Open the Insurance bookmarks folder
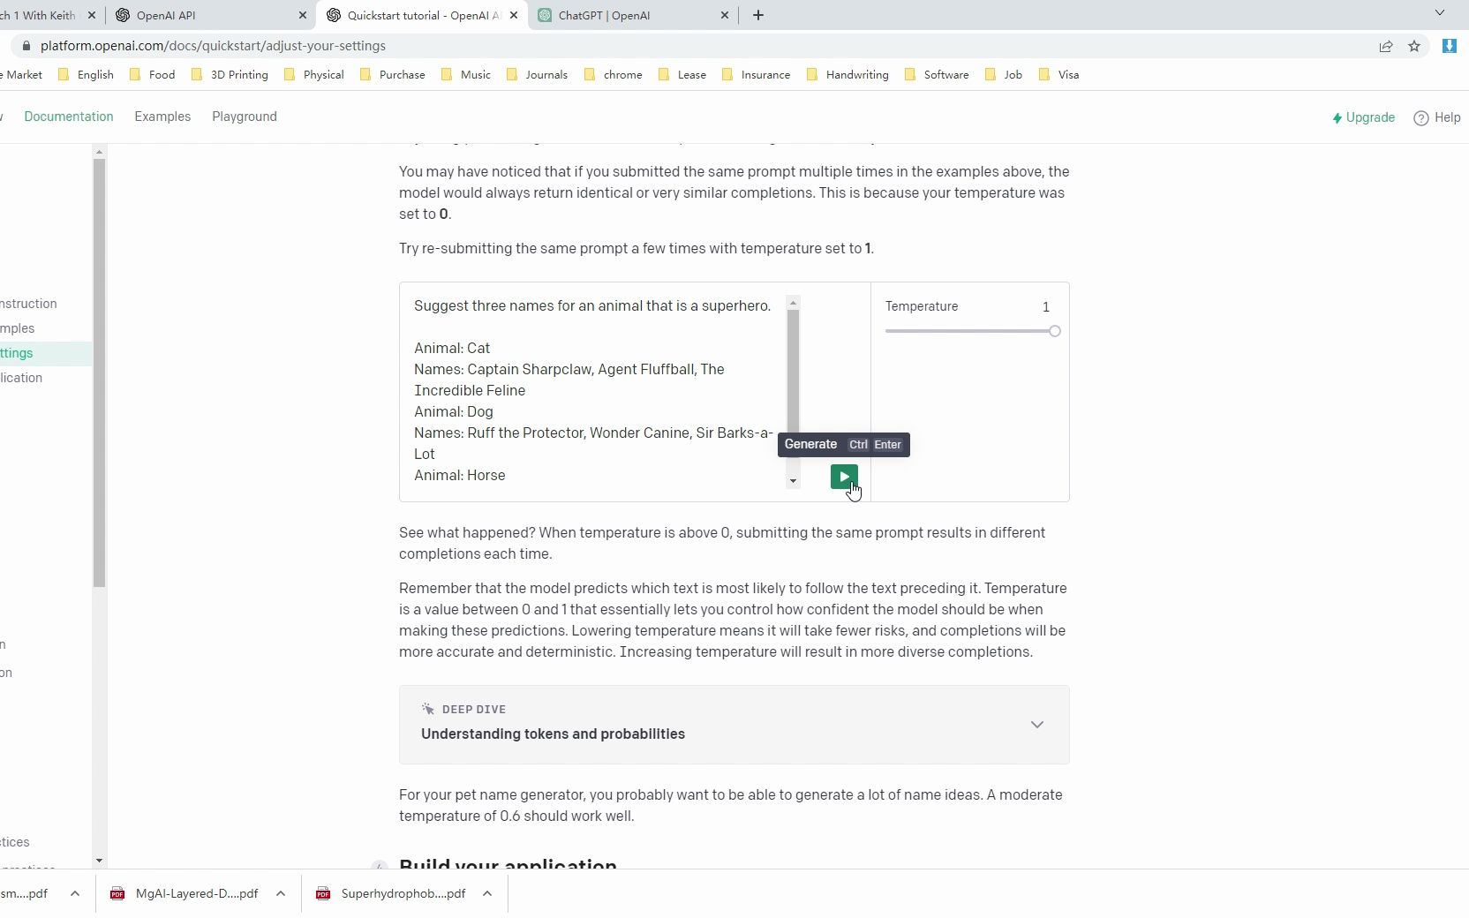The height and width of the screenshot is (918, 1469). [x=757, y=75]
